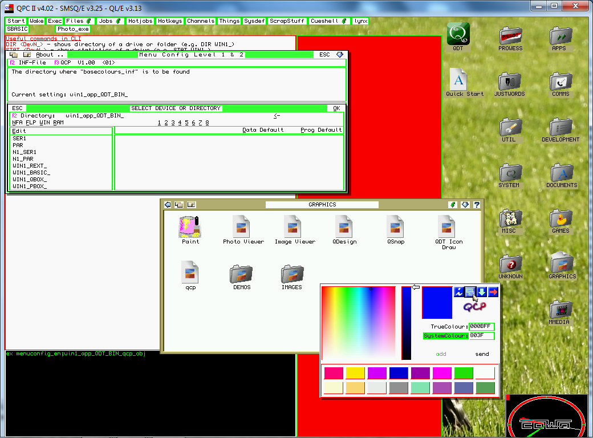The image size is (593, 438).
Task: Open the Sysdef menu item
Action: tap(254, 21)
